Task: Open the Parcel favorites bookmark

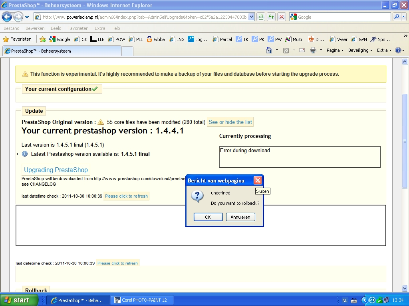Action: pyautogui.click(x=222, y=39)
